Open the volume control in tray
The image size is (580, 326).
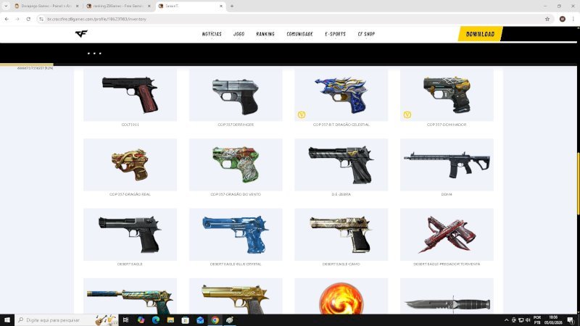click(528, 320)
